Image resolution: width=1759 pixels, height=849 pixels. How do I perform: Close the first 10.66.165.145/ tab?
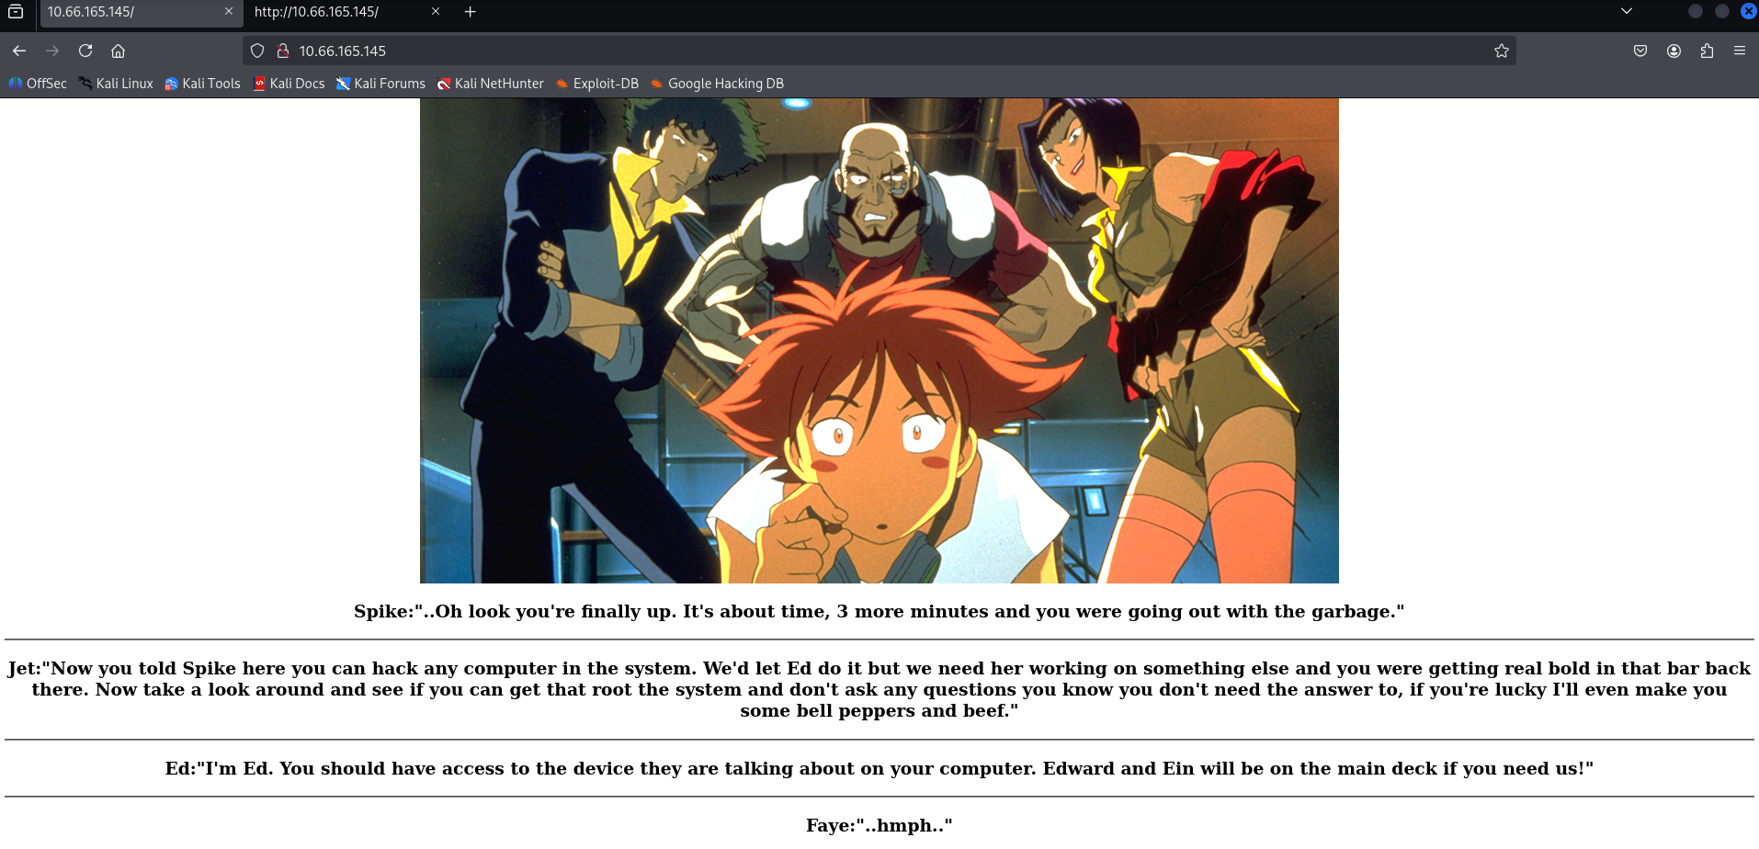(229, 12)
